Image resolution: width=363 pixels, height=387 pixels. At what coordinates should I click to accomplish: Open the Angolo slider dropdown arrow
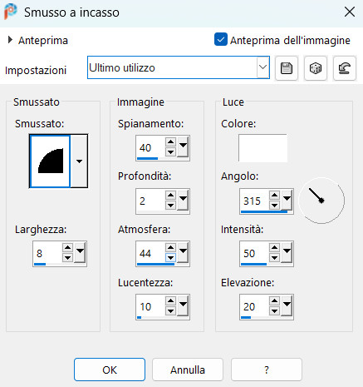click(x=287, y=199)
